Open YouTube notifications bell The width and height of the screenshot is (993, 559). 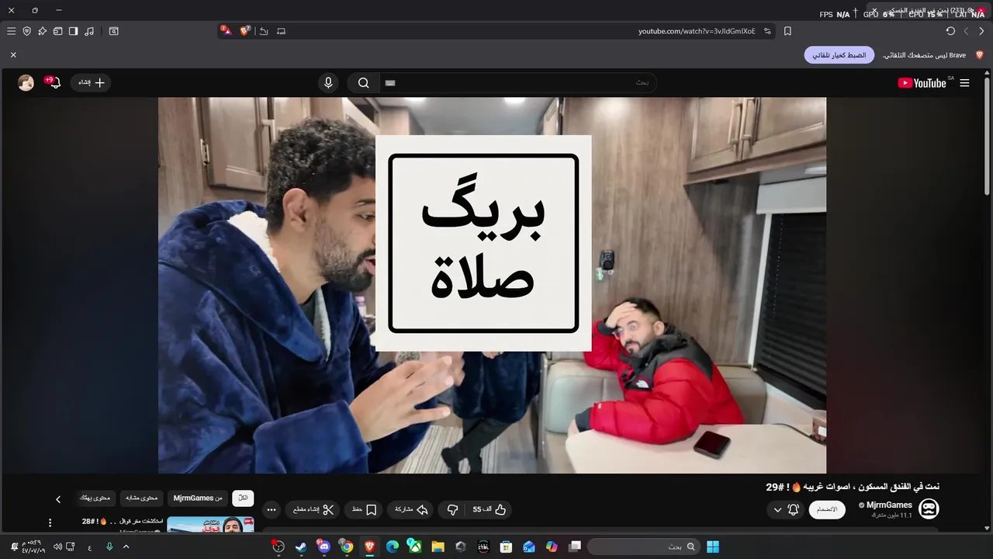pyautogui.click(x=53, y=82)
